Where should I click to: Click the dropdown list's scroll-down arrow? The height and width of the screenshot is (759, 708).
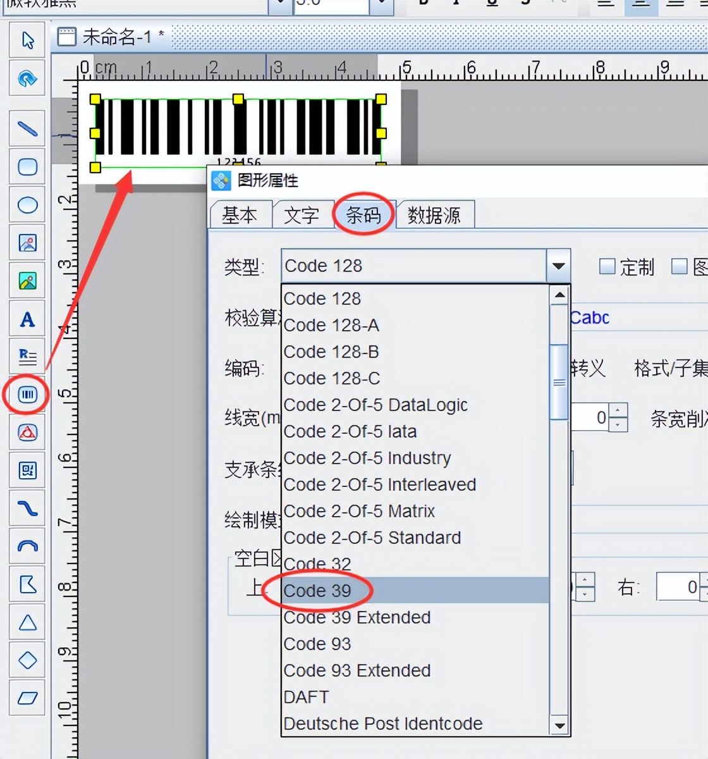(x=559, y=725)
